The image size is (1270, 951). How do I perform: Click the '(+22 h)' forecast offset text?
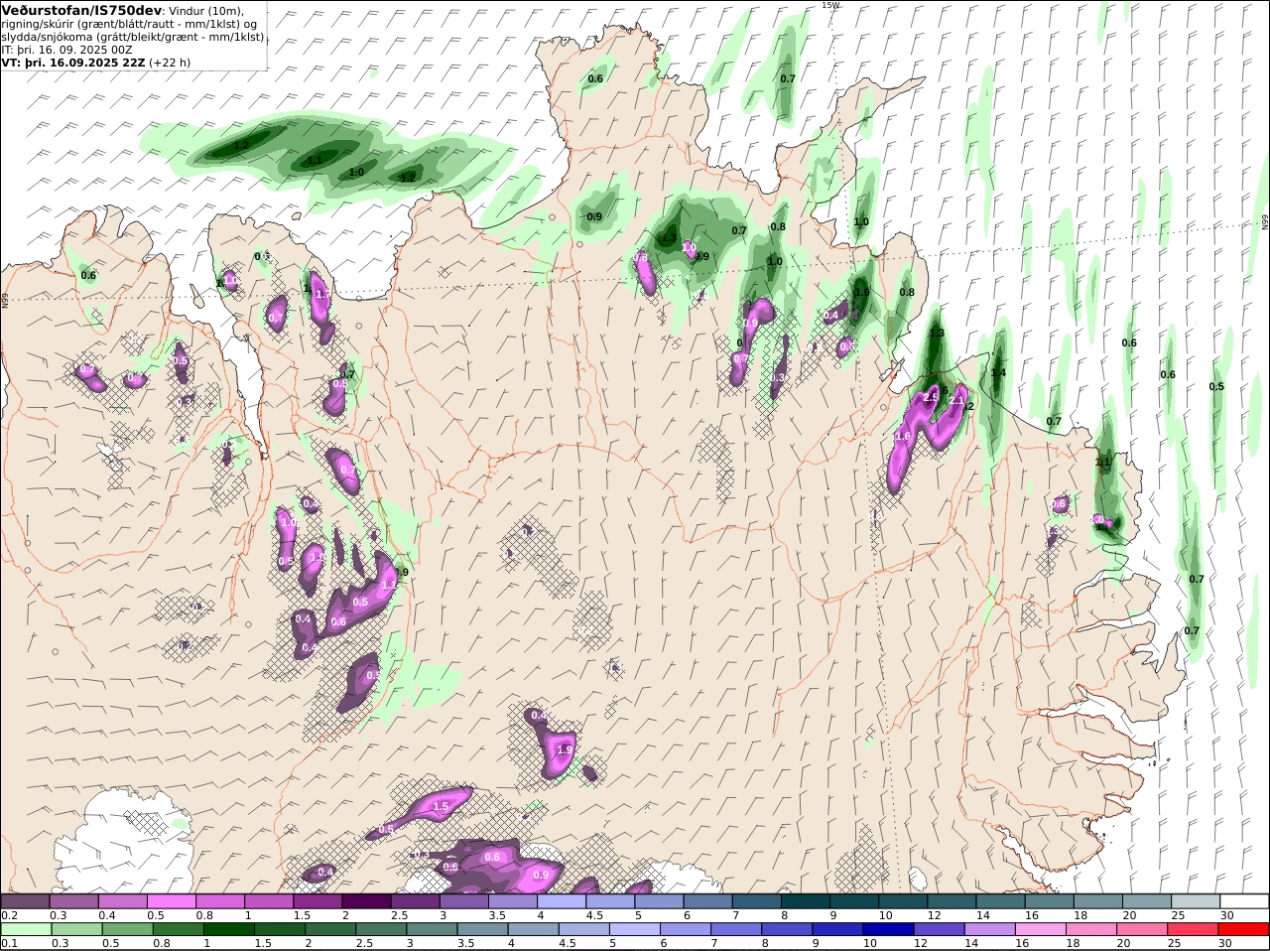[171, 62]
